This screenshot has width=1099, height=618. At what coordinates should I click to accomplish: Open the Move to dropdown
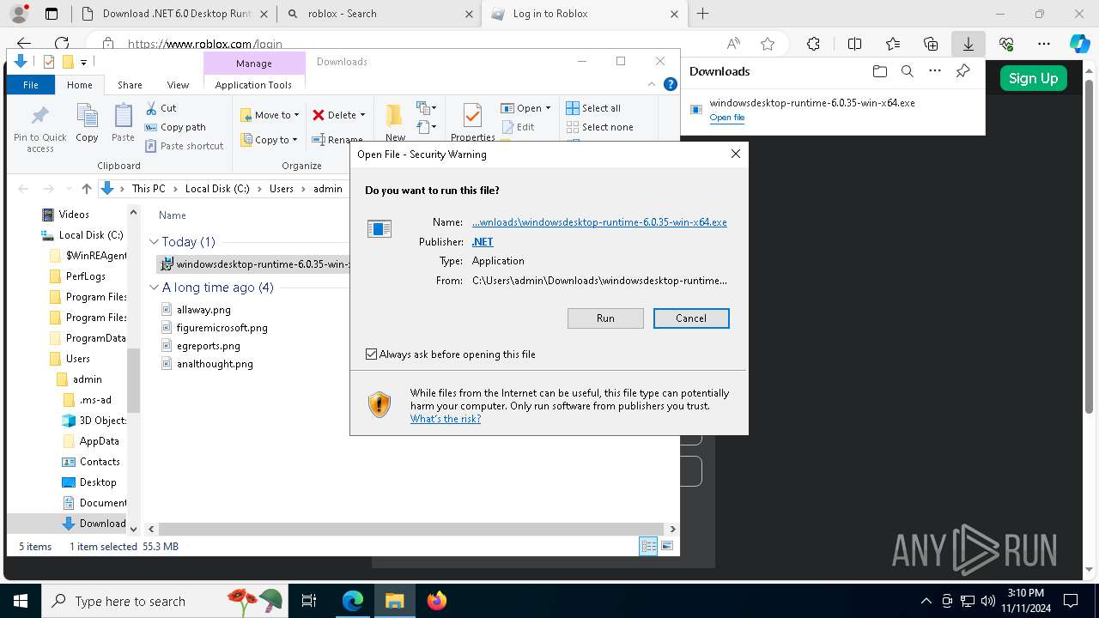coord(270,115)
